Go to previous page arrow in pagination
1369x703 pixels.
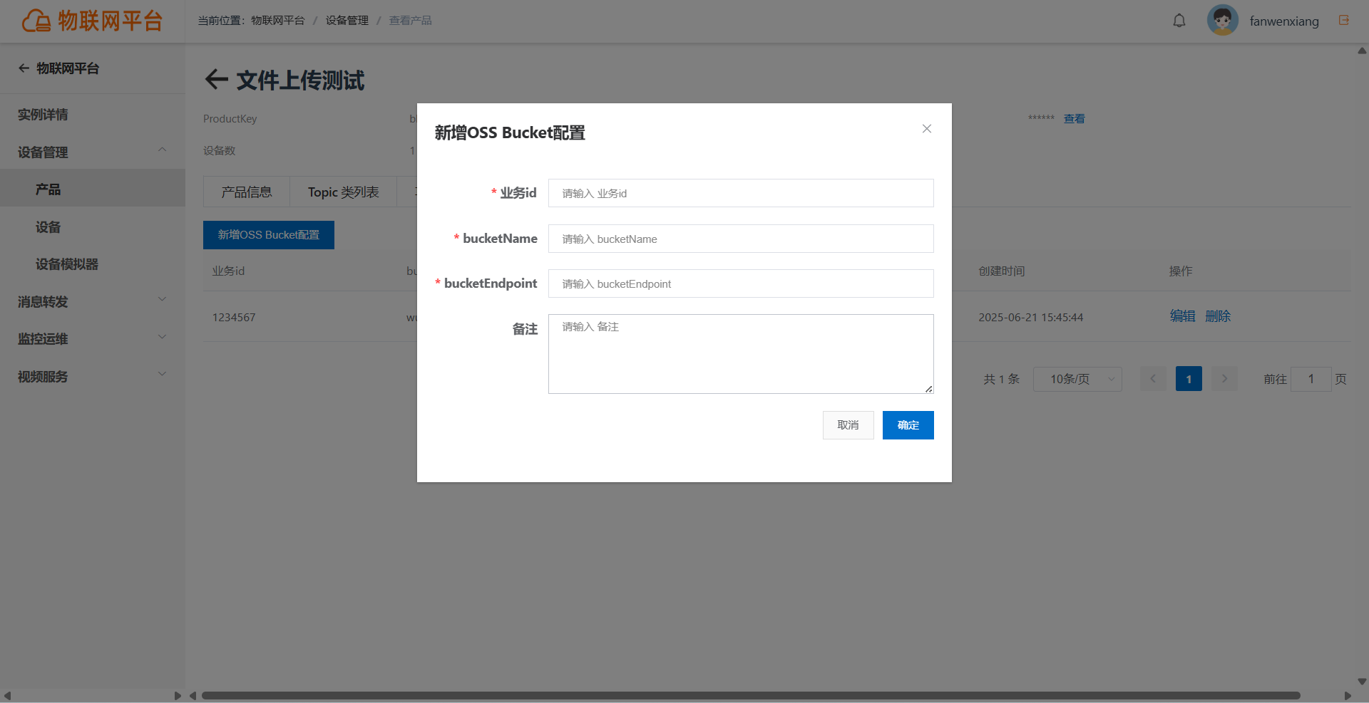coord(1153,379)
